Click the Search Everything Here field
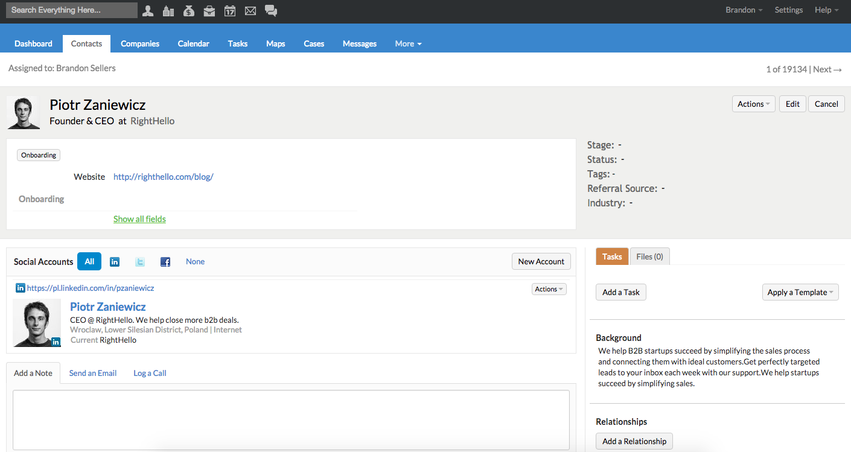 pyautogui.click(x=72, y=10)
